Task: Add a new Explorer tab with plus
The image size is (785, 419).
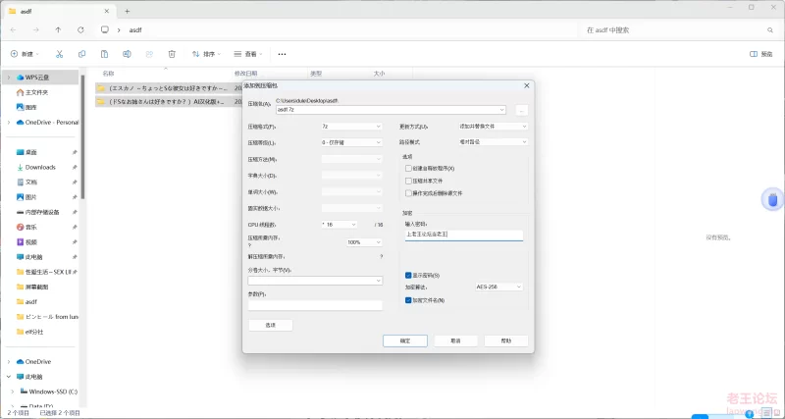Action: pos(128,11)
